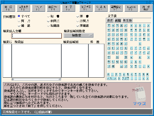The width and height of the screenshot is (154, 116).
Task: Click the ニ key in the character table
Action: (x=113, y=43)
